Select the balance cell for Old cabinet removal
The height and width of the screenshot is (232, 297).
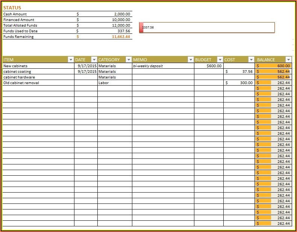[x=273, y=83]
